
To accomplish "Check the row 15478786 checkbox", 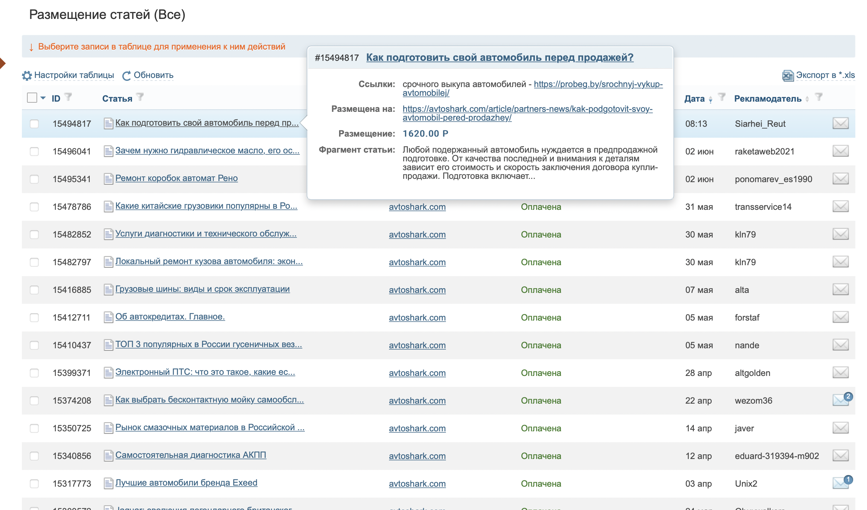I will click(34, 207).
